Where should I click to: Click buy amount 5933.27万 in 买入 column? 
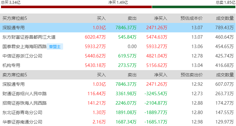pyautogui.click(x=95, y=47)
